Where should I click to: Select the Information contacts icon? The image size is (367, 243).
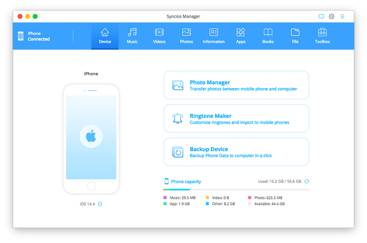point(213,32)
